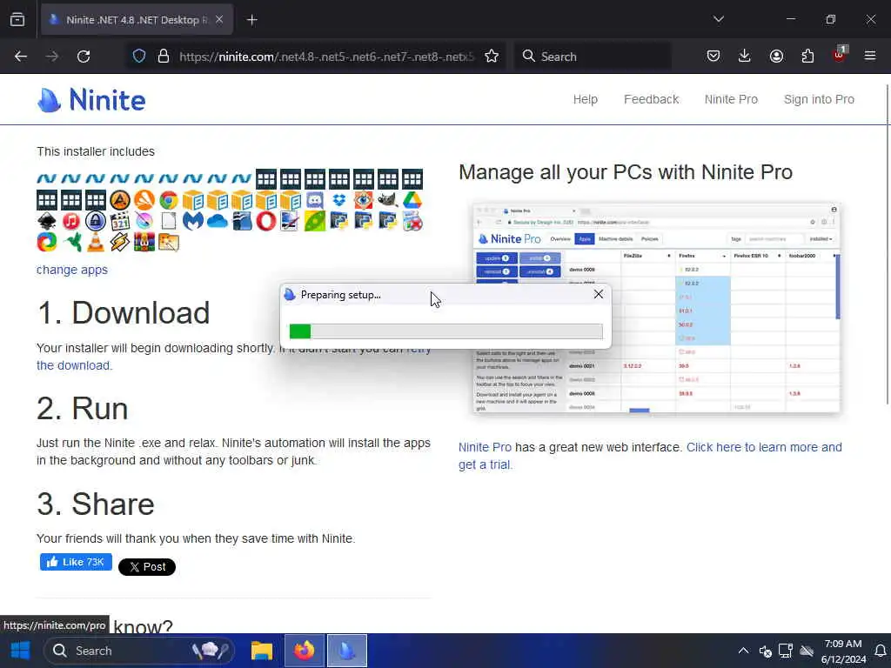Click the change apps link
This screenshot has height=668, width=891.
tap(72, 270)
